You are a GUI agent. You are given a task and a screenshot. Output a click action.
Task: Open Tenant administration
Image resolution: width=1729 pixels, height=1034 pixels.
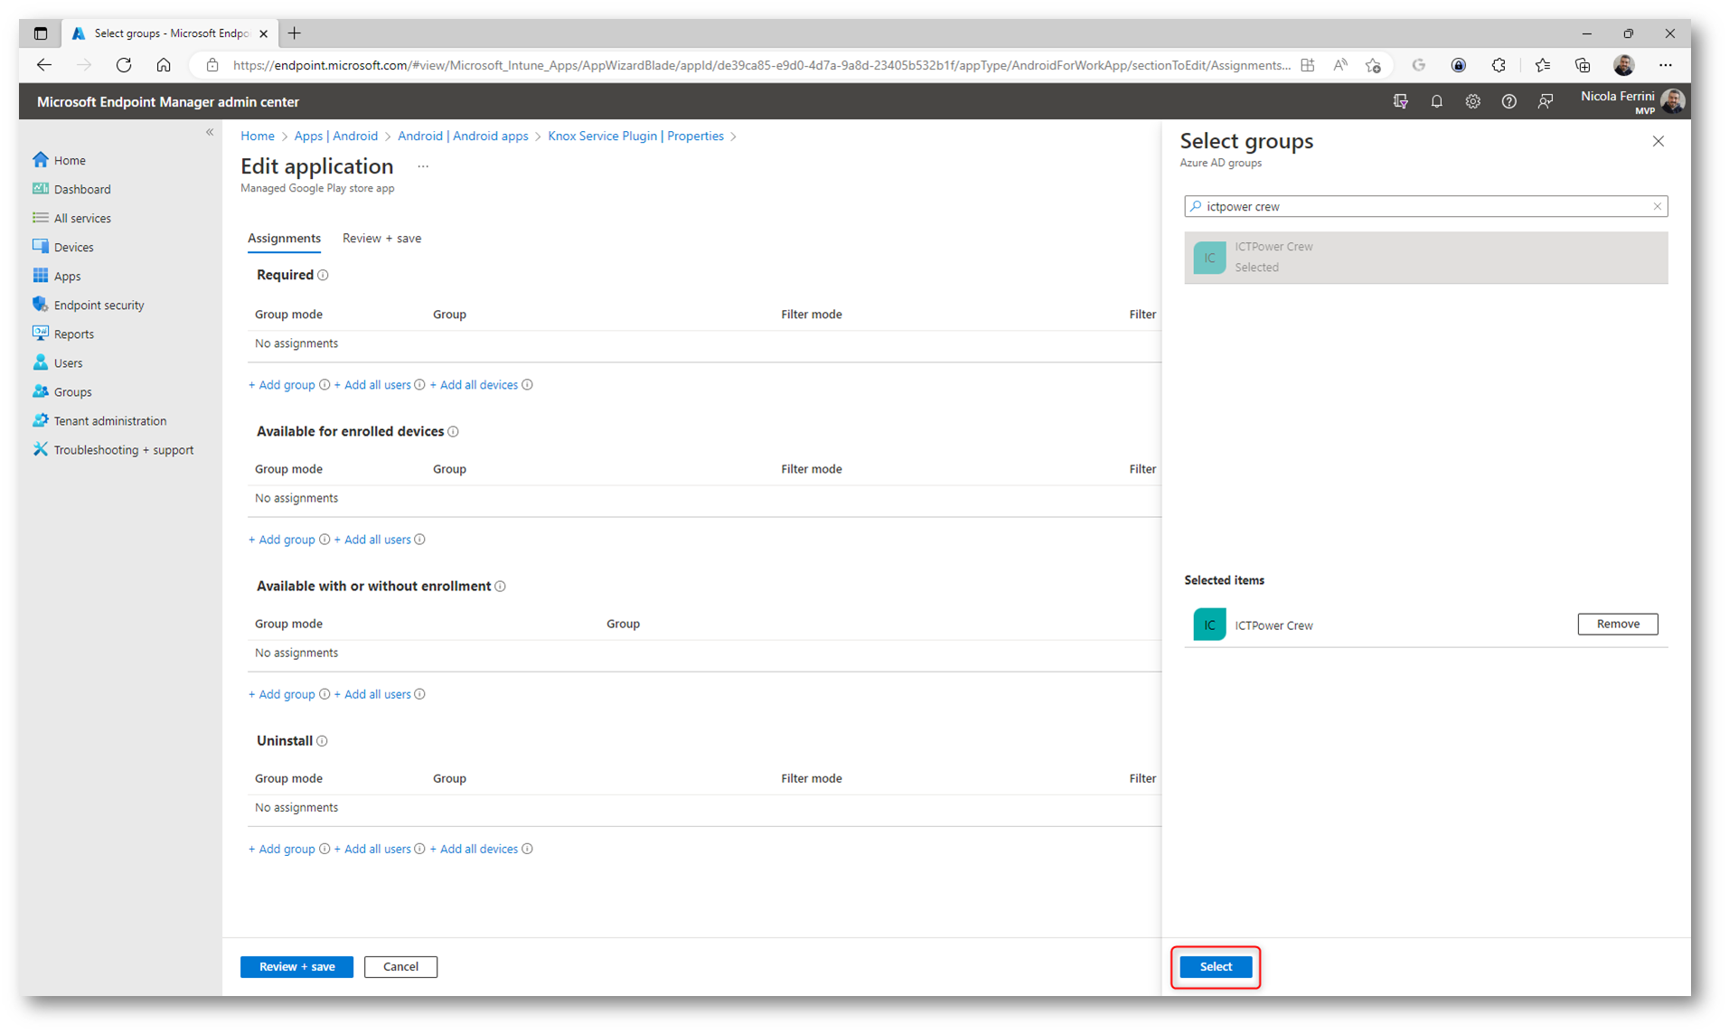[109, 420]
